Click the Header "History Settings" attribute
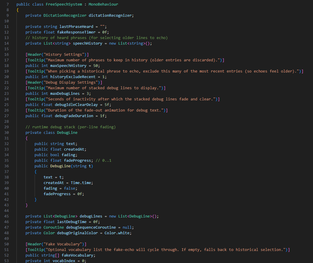The height and width of the screenshot is (263, 313). pos(57,54)
